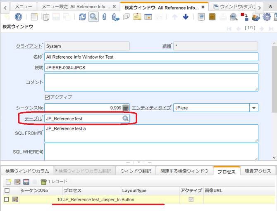The image size is (277, 211).
Task: Click the SQL FROM句 text area
Action: coord(151,133)
